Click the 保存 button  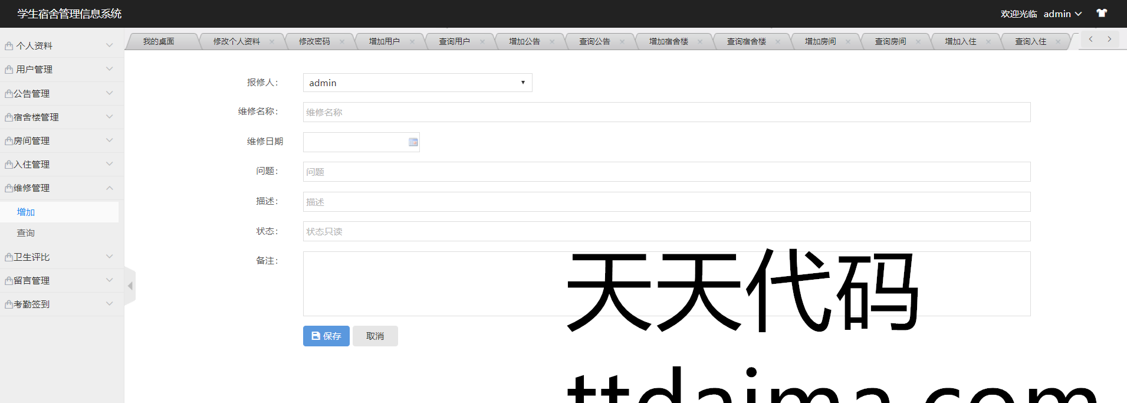pyautogui.click(x=326, y=336)
